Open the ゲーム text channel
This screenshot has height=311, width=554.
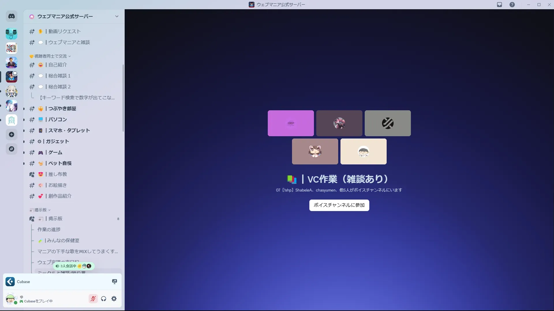point(55,152)
